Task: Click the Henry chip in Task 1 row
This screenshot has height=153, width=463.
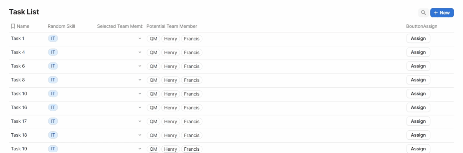Action: click(170, 39)
